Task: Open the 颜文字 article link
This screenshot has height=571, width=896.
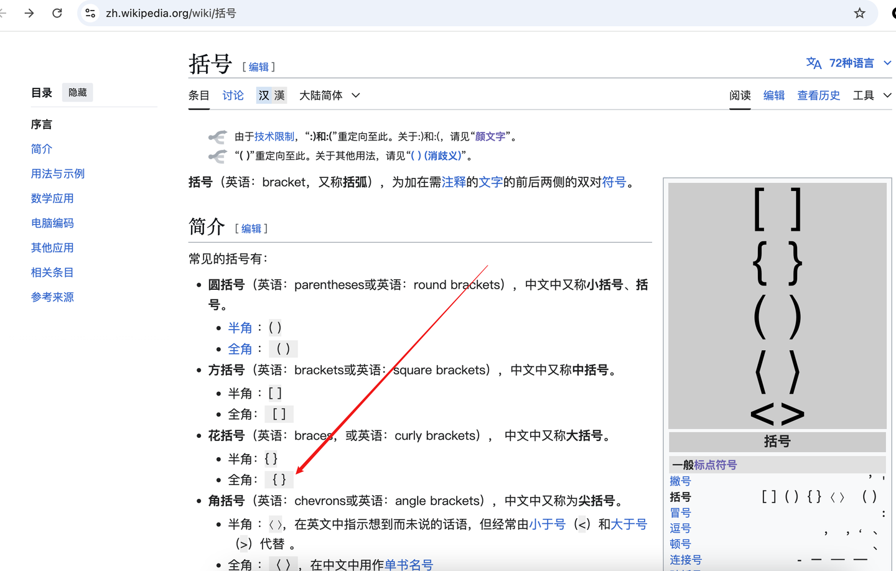Action: [490, 136]
